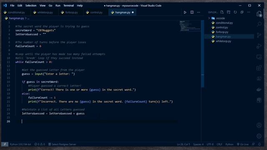Viewport: 267px width, 150px height.
Task: Create a new file in Explorer
Action: [222, 12]
